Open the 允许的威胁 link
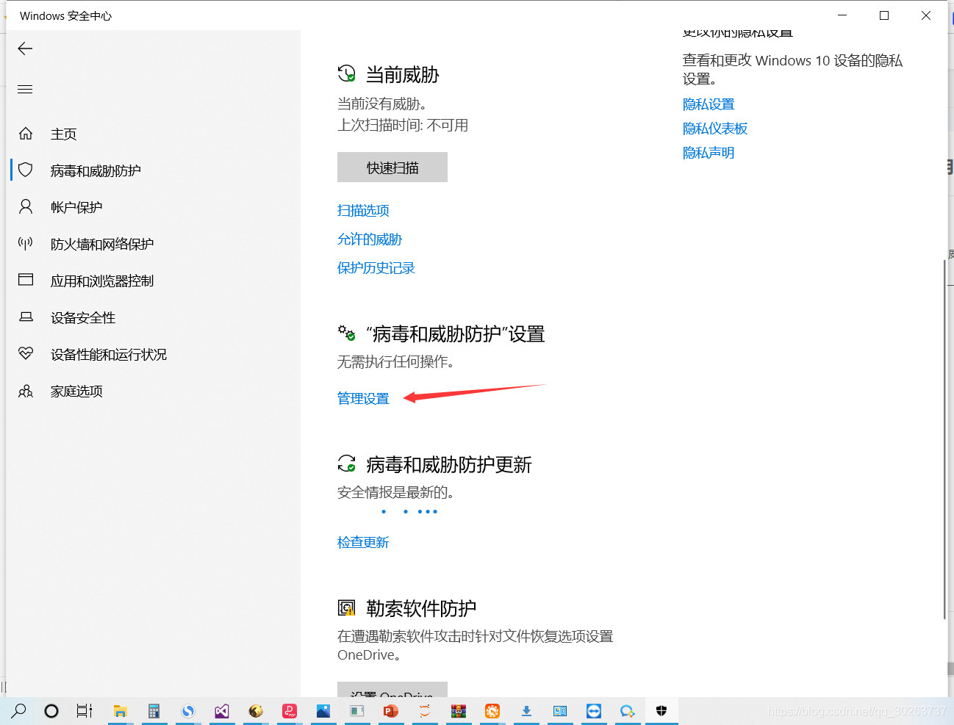Screen dimensions: 954x725 point(370,239)
